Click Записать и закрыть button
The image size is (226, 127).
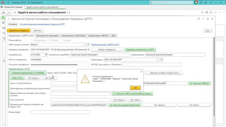[x=19, y=31]
